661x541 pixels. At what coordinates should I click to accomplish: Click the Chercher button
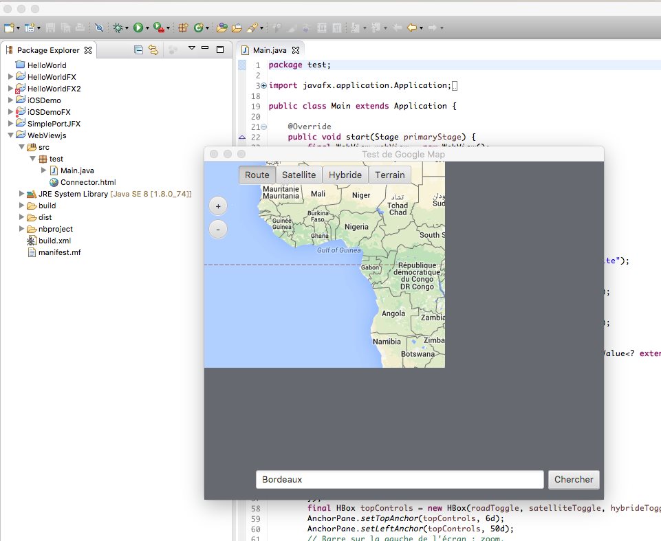[x=574, y=480]
